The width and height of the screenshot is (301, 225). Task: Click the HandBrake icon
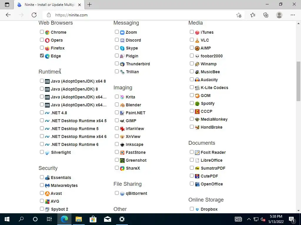[x=197, y=127]
